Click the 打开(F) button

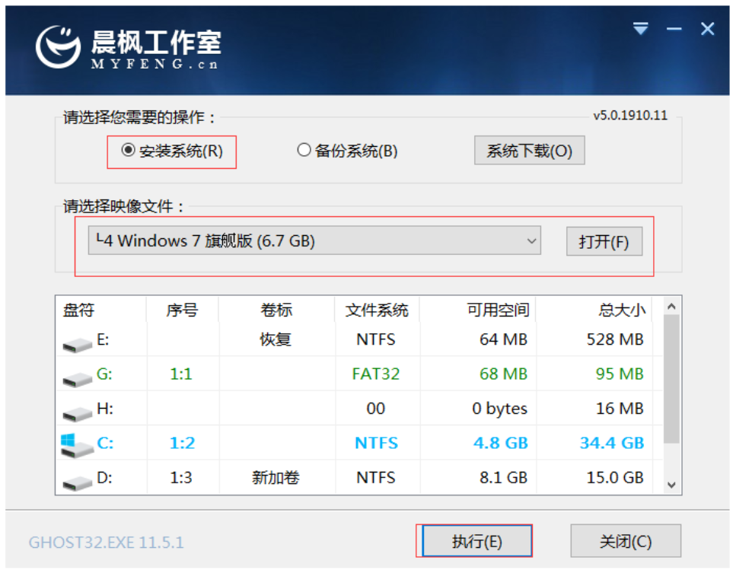click(604, 241)
